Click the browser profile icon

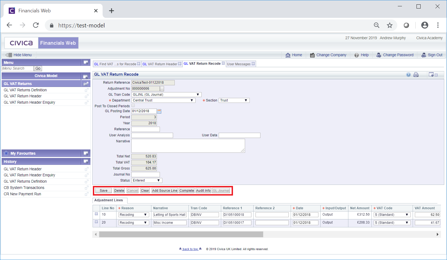click(425, 26)
